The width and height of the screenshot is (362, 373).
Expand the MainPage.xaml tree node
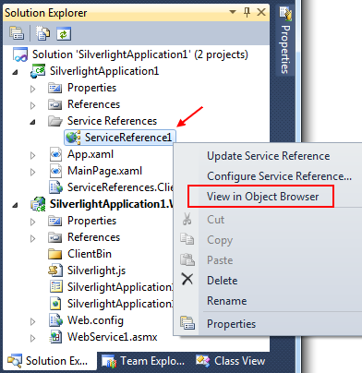click(x=32, y=172)
